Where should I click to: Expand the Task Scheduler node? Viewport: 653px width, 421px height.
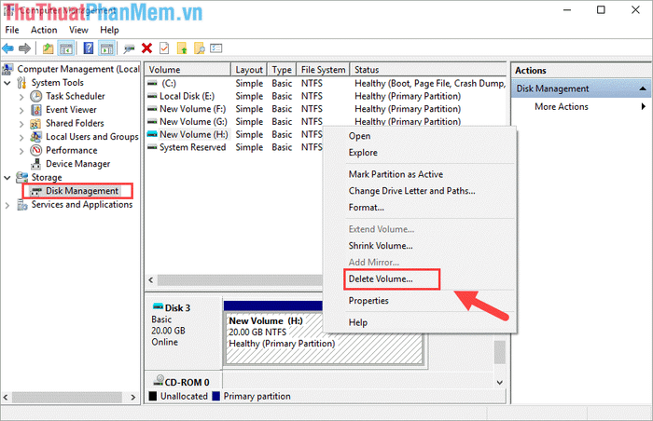pyautogui.click(x=21, y=97)
